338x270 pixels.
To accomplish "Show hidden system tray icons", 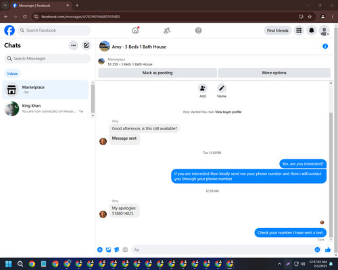I will tap(279, 264).
